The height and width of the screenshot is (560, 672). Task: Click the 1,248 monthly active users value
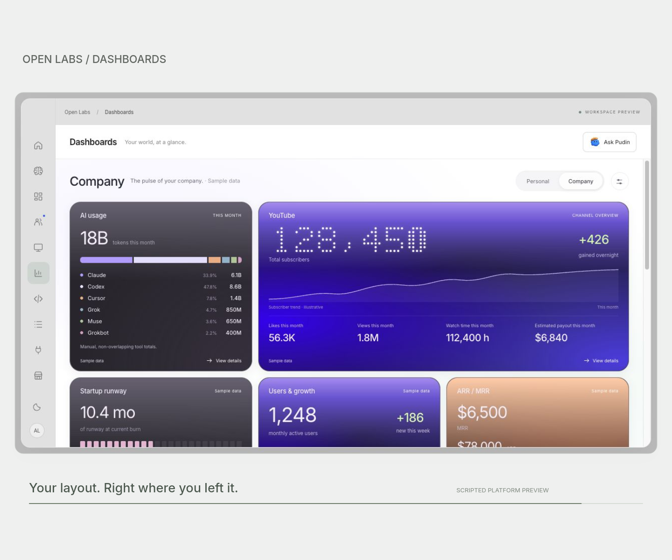(293, 415)
